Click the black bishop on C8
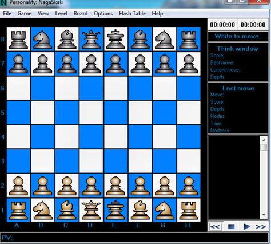The width and height of the screenshot is (271, 244). click(x=67, y=40)
